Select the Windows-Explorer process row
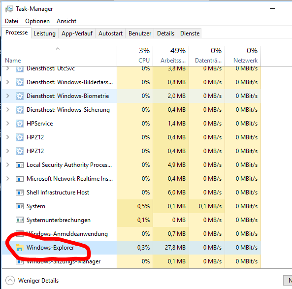The width and height of the screenshot is (292, 289). tap(131, 248)
